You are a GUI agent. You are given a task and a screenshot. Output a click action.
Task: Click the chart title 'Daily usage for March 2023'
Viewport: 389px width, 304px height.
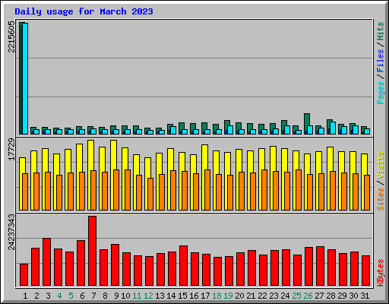pos(84,11)
